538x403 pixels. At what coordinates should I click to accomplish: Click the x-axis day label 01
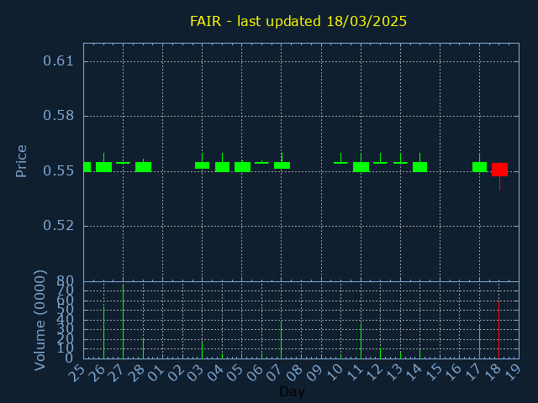pyautogui.click(x=156, y=372)
